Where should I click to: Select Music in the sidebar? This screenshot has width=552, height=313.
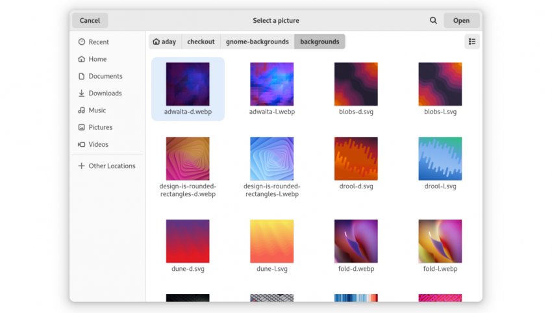[x=97, y=110]
